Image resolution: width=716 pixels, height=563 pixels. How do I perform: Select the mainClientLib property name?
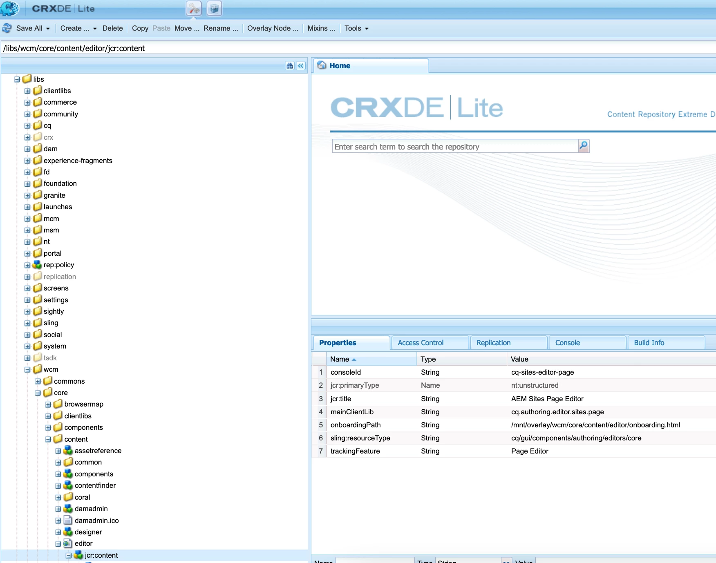[352, 412]
